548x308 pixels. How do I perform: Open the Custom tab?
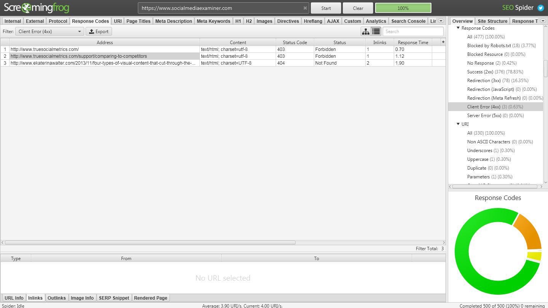click(353, 21)
